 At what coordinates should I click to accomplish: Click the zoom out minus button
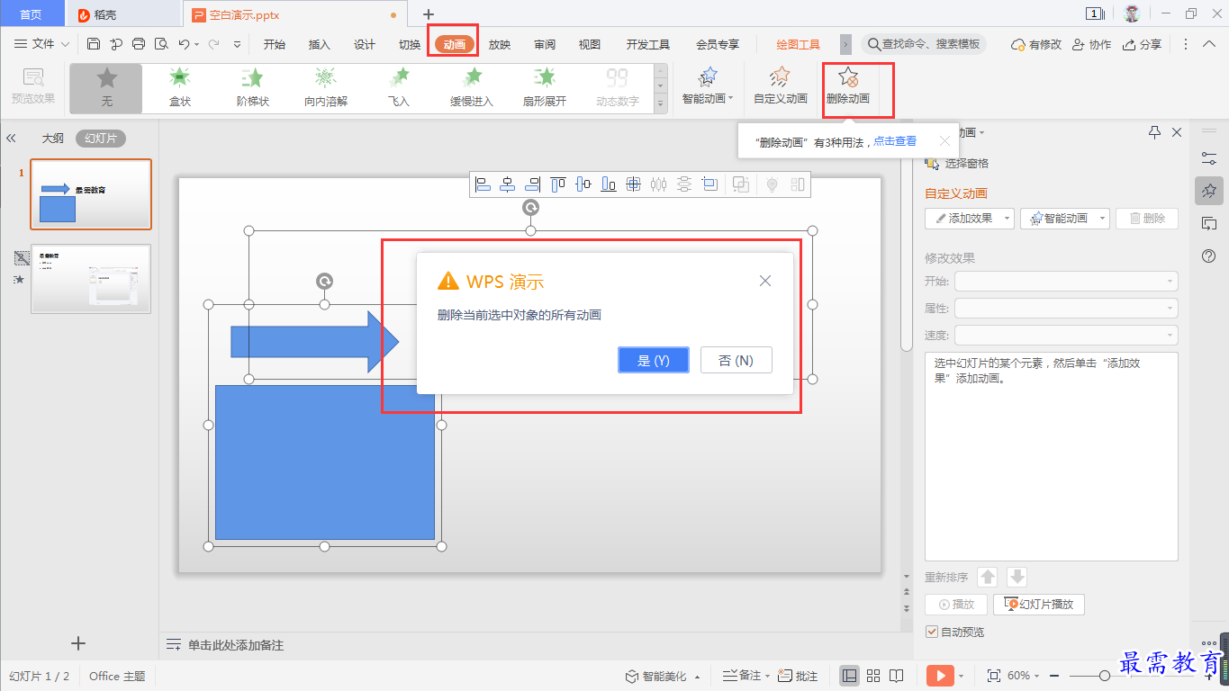point(1054,676)
